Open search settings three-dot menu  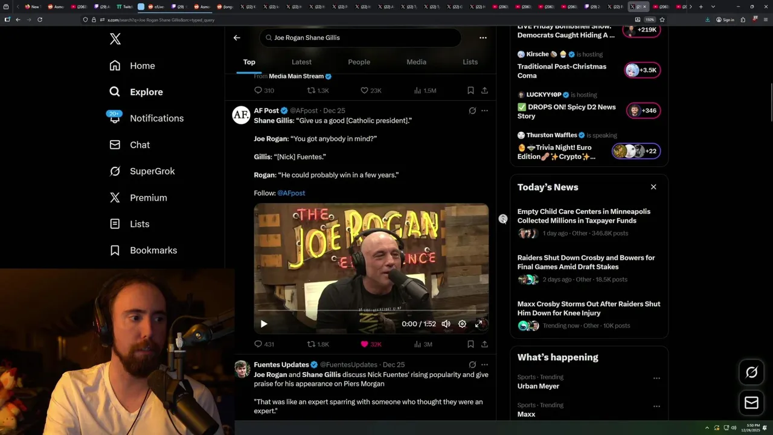coord(483,37)
